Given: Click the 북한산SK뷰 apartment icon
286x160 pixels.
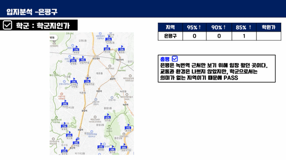Looking at the screenshot, I should pos(95,117).
